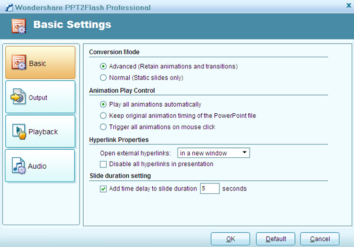Image resolution: width=354 pixels, height=247 pixels.
Task: Click the Output folder icon
Action: (19, 97)
